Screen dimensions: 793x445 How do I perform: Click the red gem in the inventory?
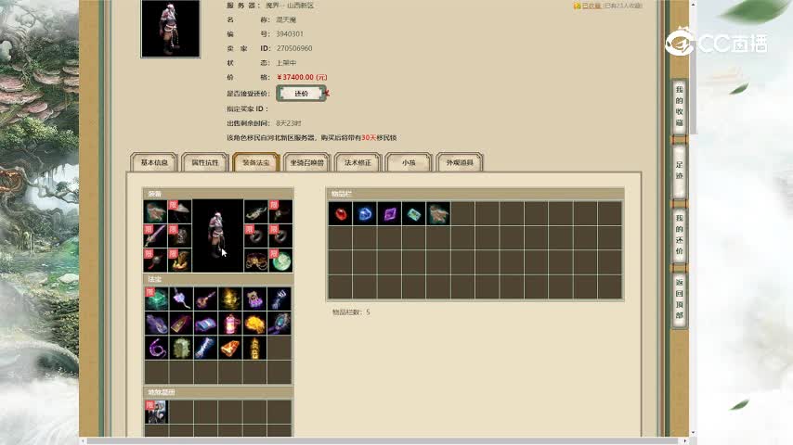[341, 213]
